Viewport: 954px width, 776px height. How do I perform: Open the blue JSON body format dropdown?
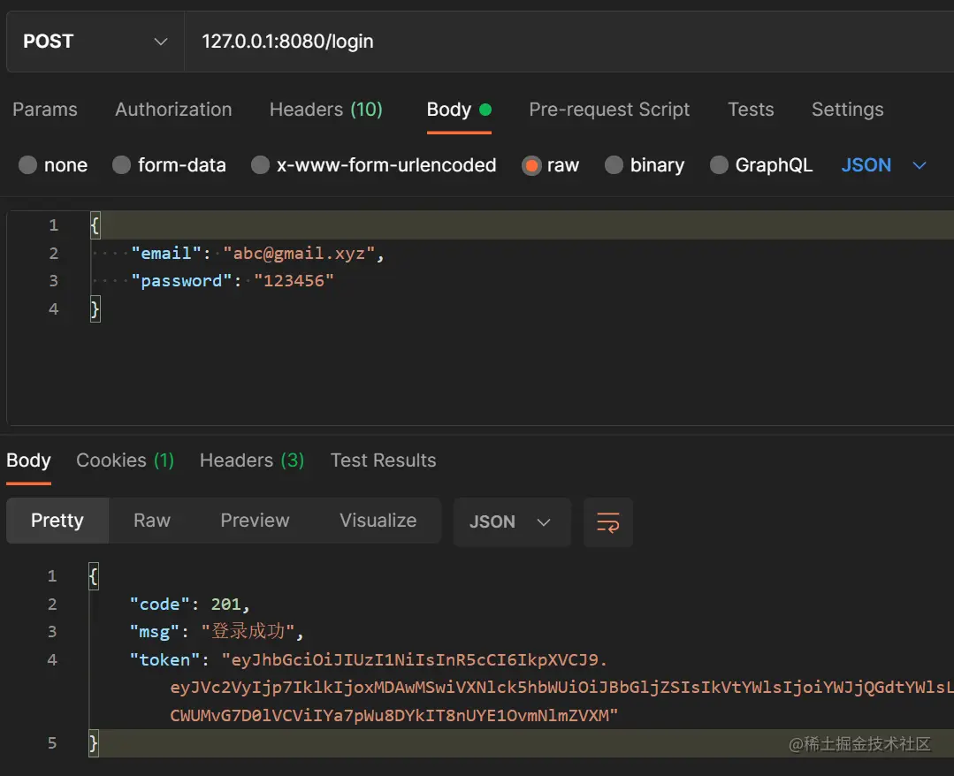click(883, 164)
